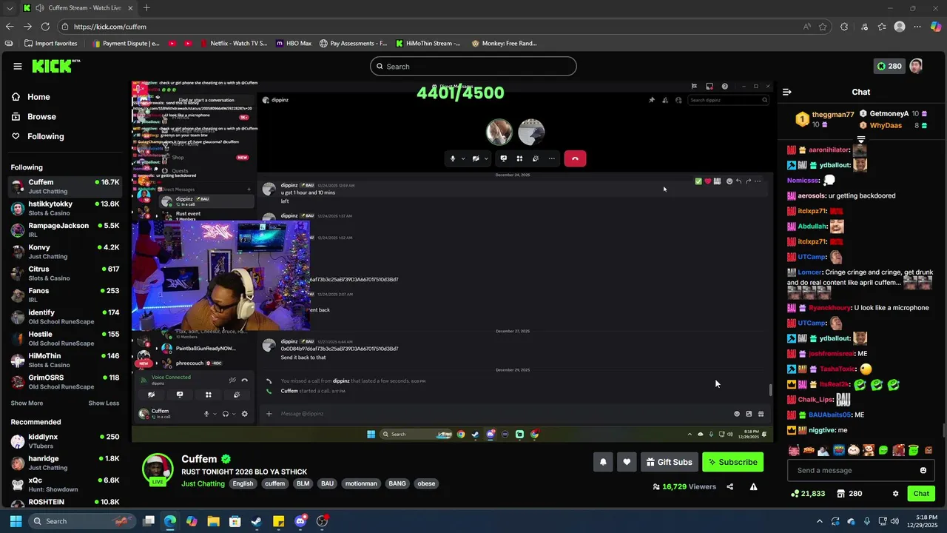The image size is (947, 533).
Task: Open GrimOSRS channel
Action: 65,382
